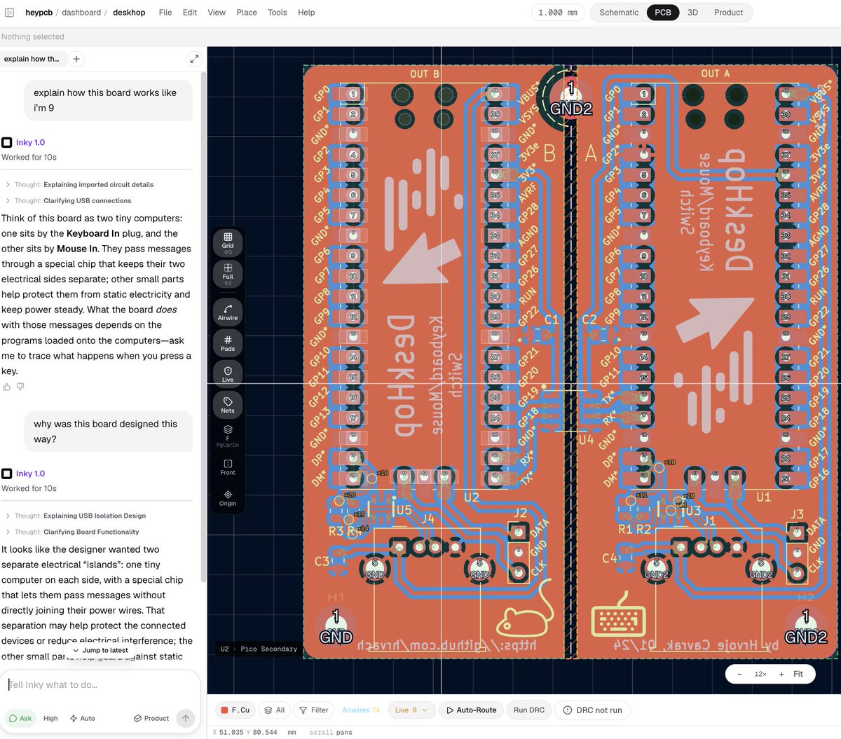Viewport: 841px width, 739px height.
Task: Click the Origin crosshair tool
Action: [x=228, y=498]
